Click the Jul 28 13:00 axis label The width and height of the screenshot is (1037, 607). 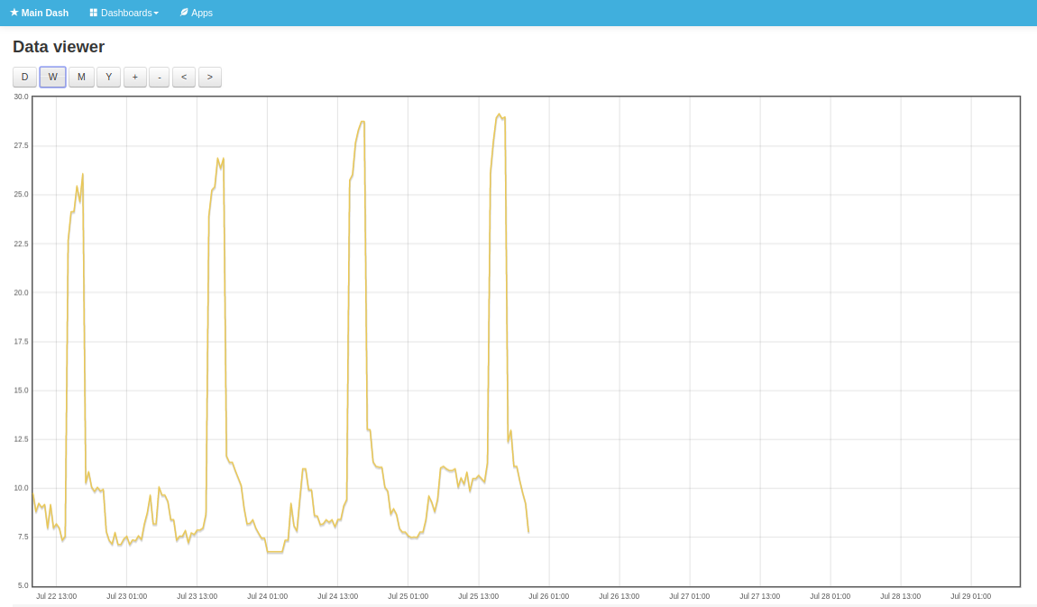click(x=901, y=596)
